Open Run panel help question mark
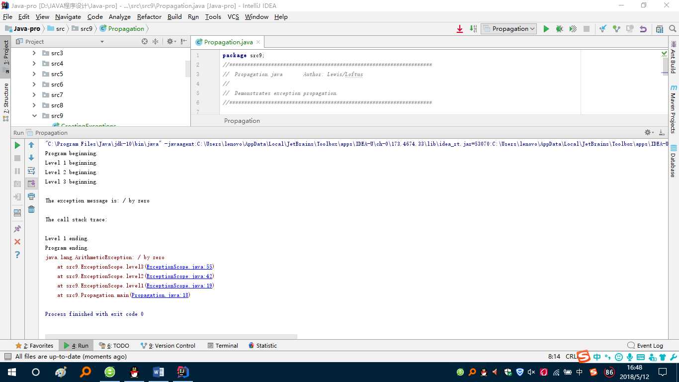This screenshot has height=382, width=679. click(17, 255)
